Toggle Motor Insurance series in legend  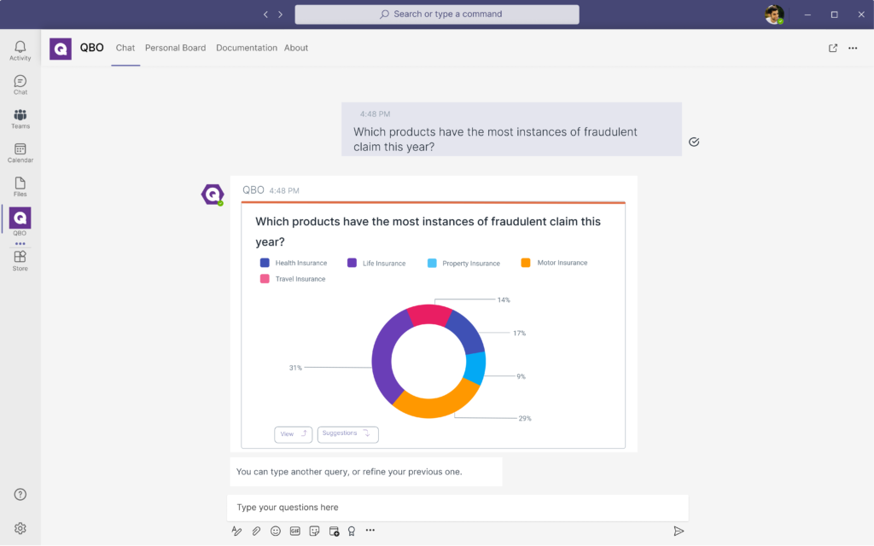(x=554, y=263)
